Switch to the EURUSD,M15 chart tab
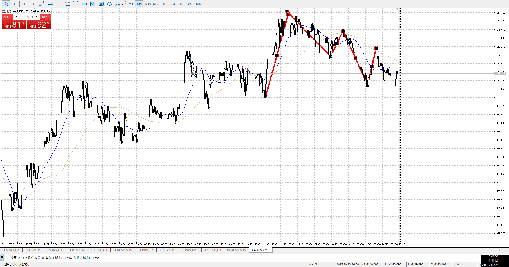Screen dimensions: 509x267 pyautogui.click(x=122, y=250)
